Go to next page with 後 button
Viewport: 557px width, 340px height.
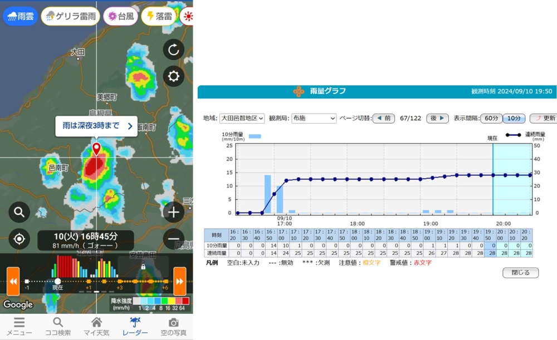(x=437, y=118)
